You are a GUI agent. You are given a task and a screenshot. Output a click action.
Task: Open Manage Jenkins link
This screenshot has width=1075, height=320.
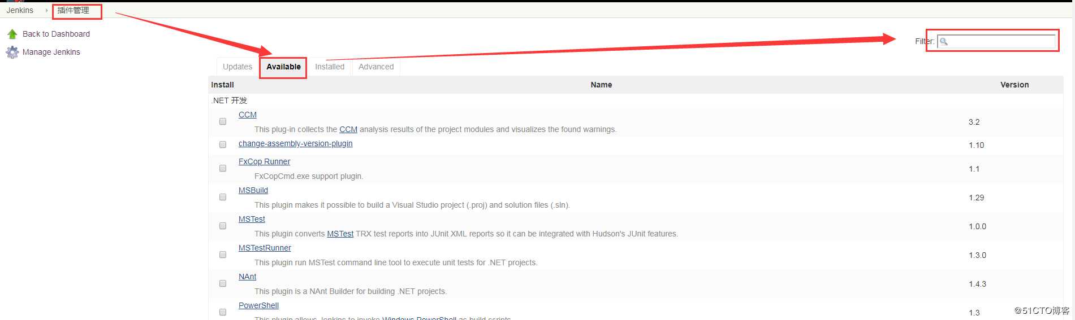pyautogui.click(x=51, y=52)
